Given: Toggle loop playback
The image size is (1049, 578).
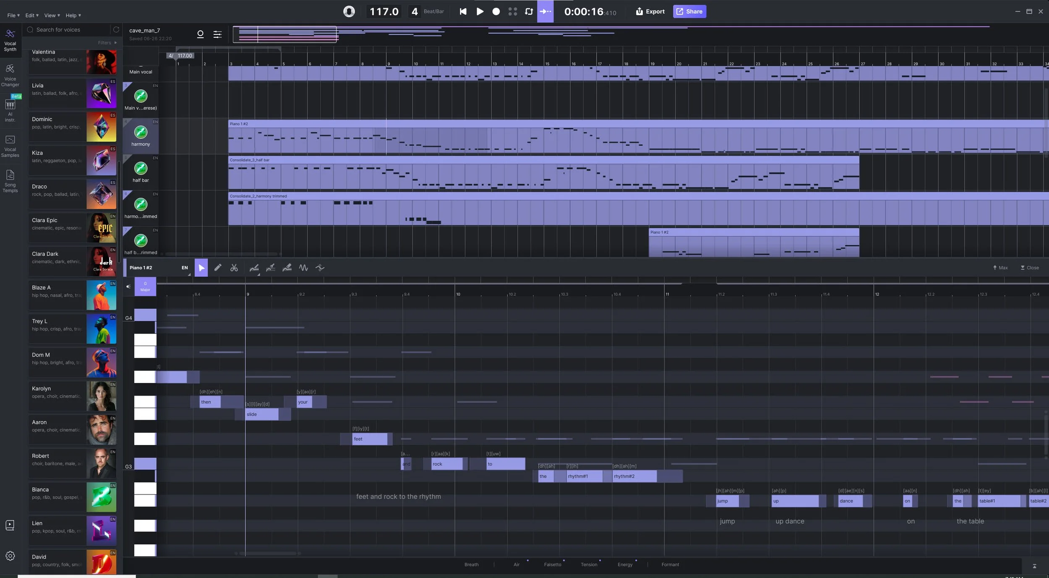Looking at the screenshot, I should coord(529,12).
